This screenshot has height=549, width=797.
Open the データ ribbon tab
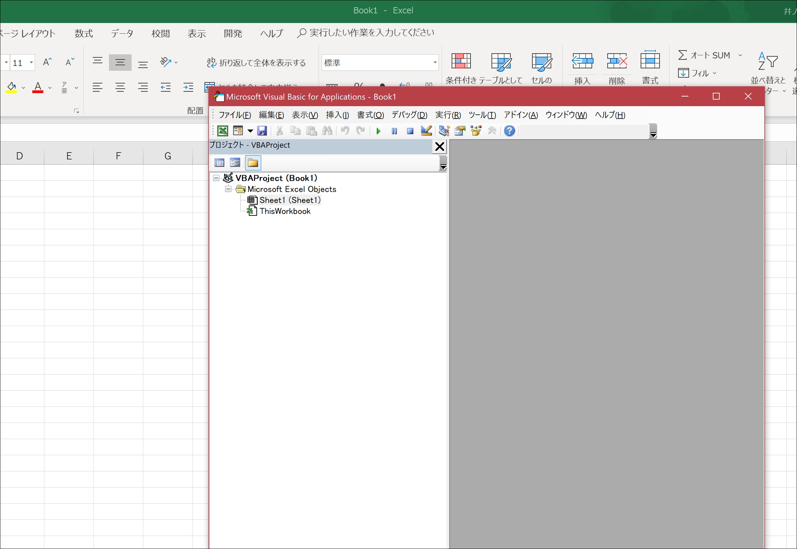coord(122,33)
